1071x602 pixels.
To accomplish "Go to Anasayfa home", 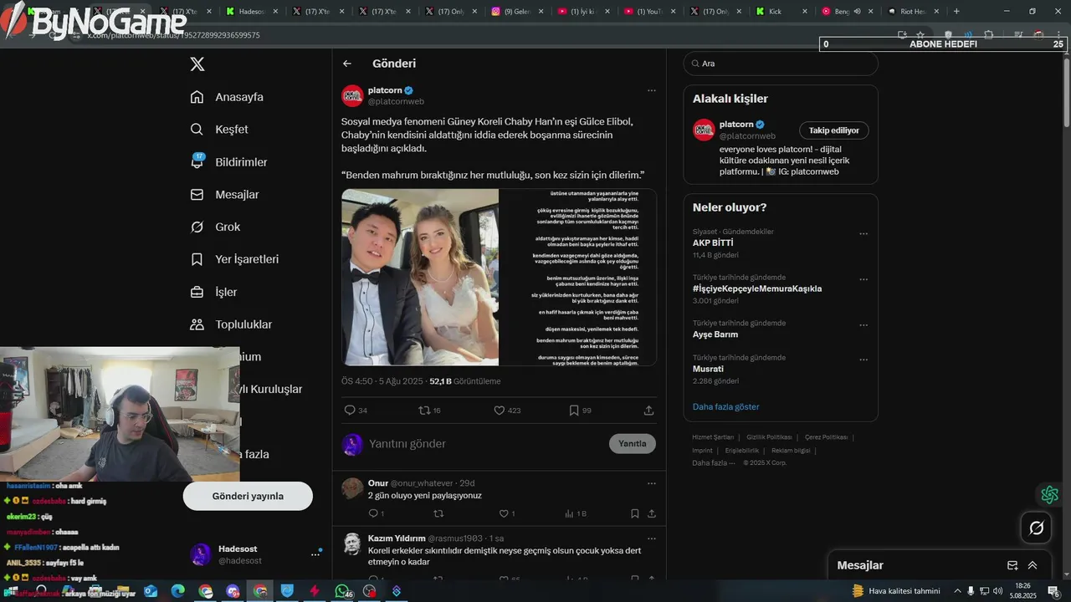I will tap(227, 97).
